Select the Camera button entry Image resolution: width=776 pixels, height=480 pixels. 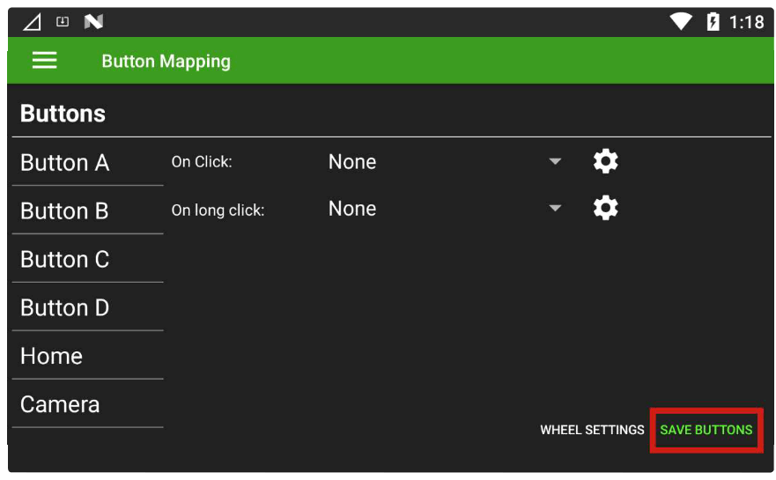tap(60, 405)
